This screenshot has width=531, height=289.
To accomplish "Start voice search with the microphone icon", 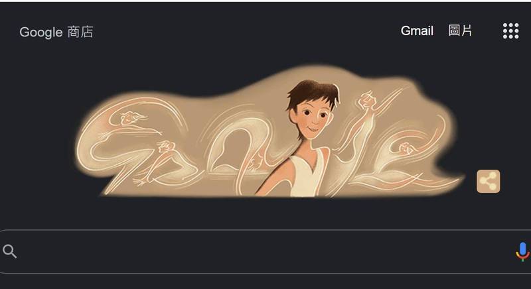I will (522, 252).
